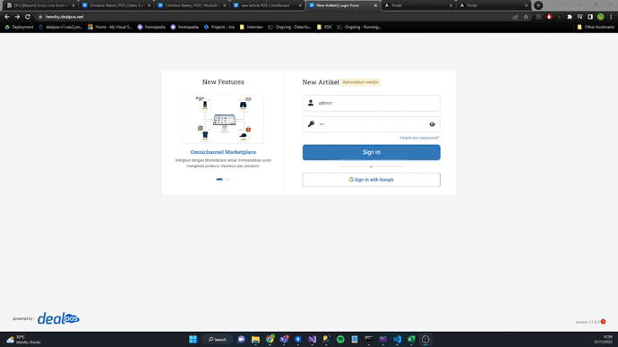Open Spotify from the taskbar

tap(340, 340)
